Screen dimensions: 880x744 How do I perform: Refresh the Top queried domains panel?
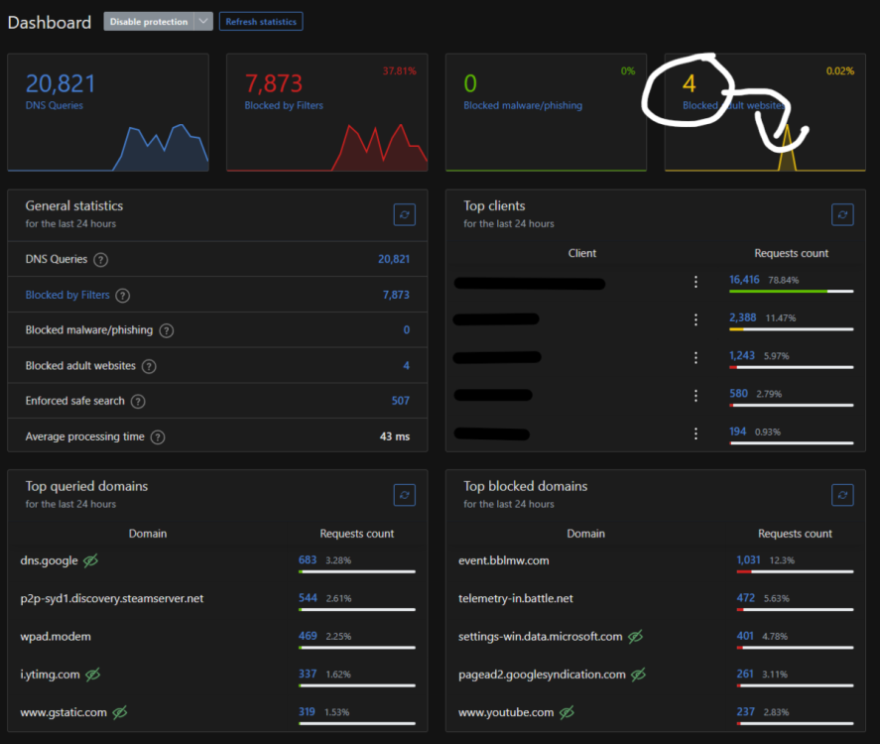click(404, 495)
